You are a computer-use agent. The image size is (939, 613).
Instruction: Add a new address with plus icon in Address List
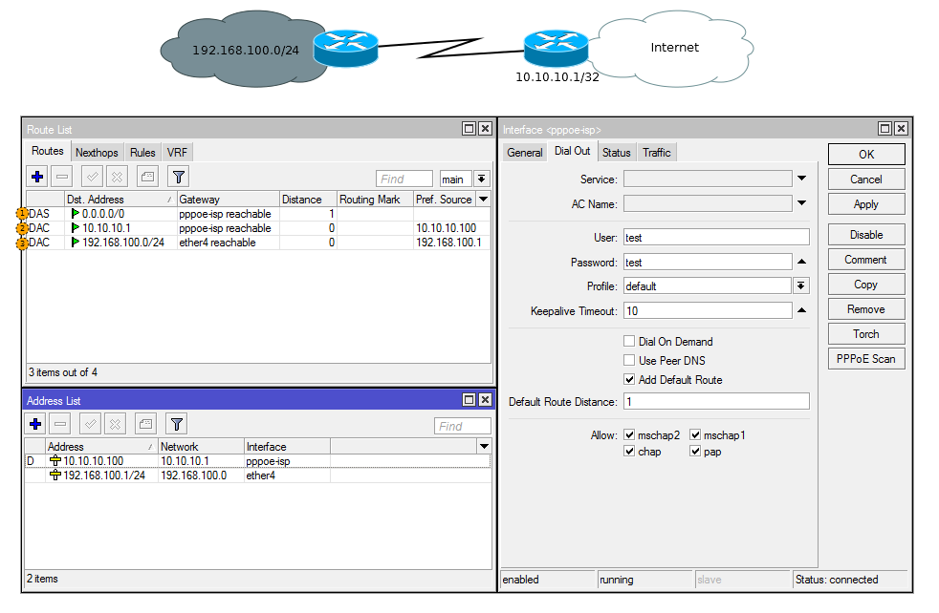click(35, 424)
